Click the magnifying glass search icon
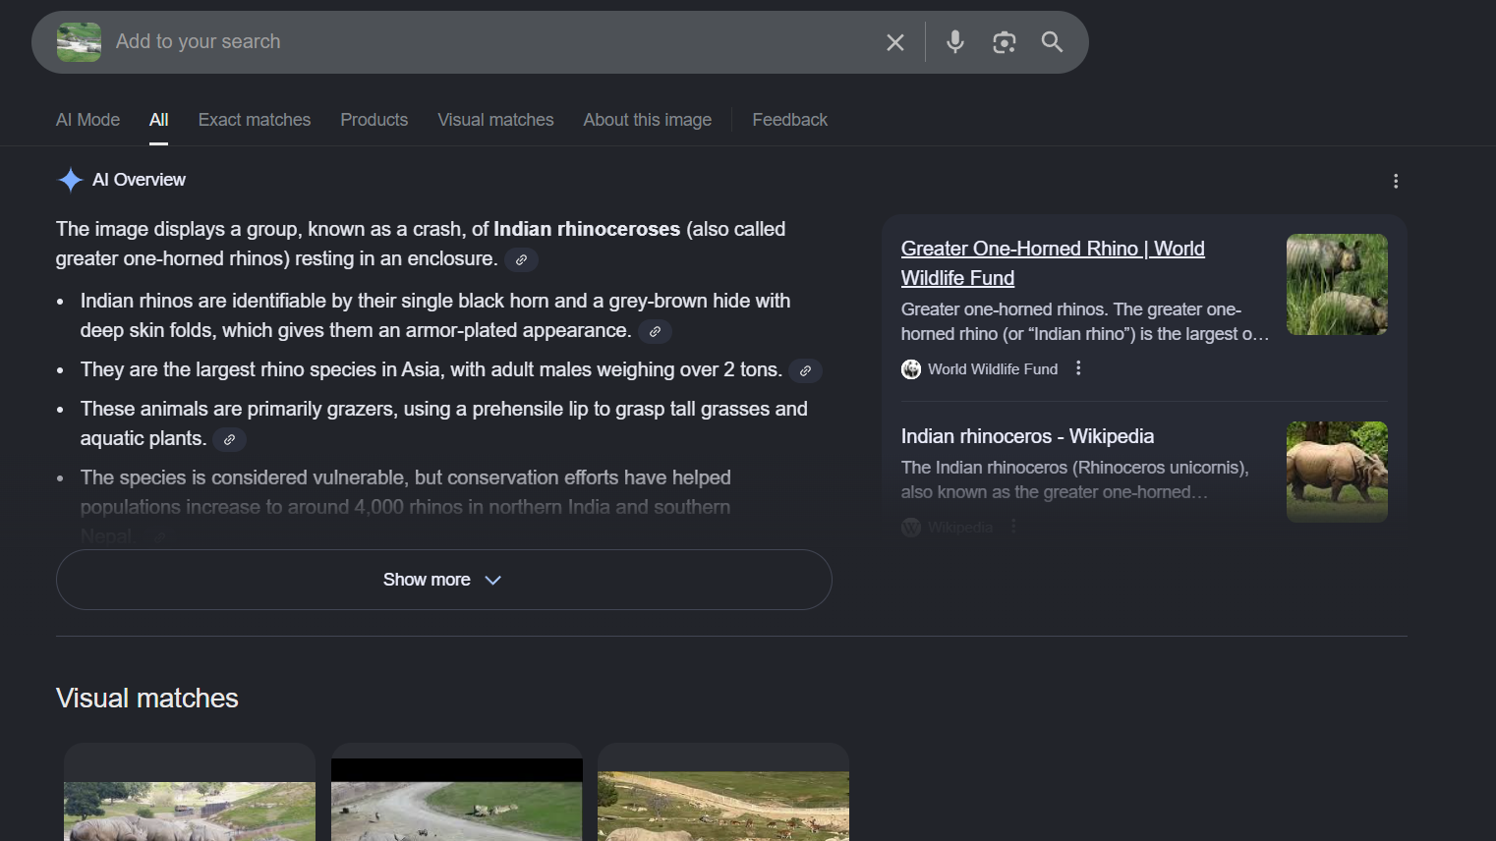This screenshot has width=1496, height=841. pyautogui.click(x=1052, y=42)
